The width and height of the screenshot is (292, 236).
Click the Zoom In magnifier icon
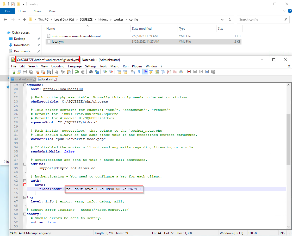click(x=105, y=72)
